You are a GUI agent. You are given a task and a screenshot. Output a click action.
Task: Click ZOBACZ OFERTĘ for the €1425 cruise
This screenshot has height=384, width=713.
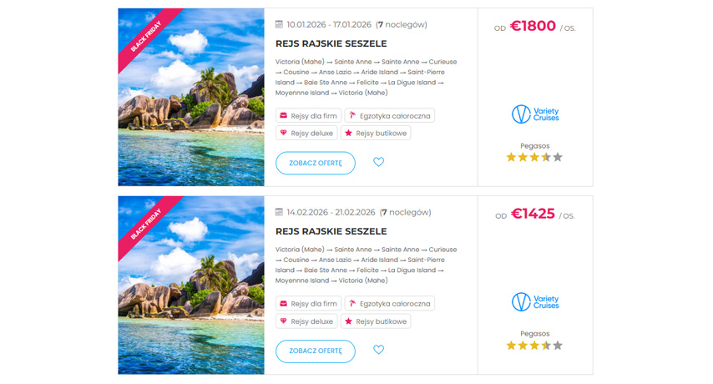pos(315,351)
